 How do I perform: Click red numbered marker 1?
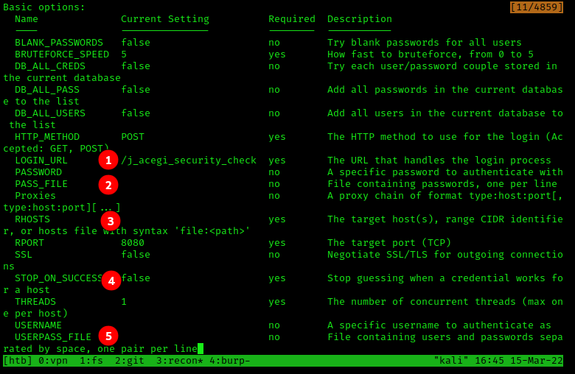click(108, 160)
